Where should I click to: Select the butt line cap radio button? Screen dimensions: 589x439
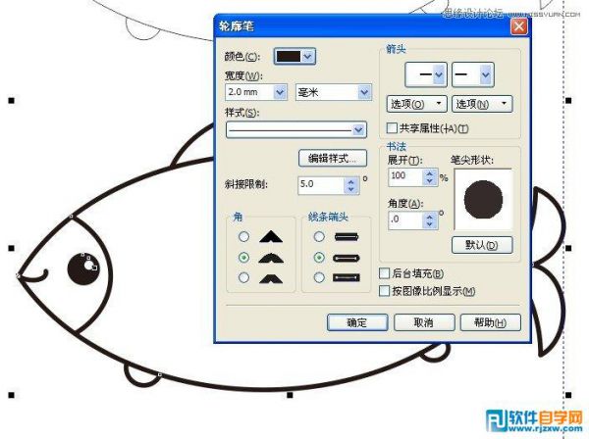click(319, 236)
